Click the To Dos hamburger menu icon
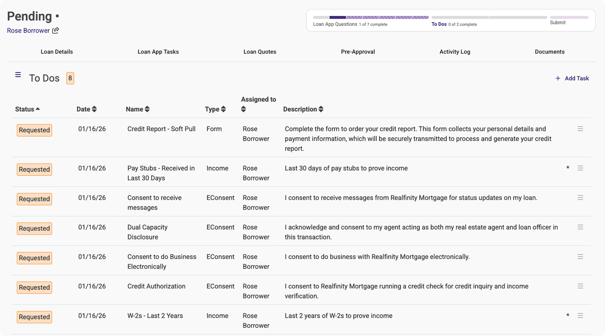The image size is (605, 336). 18,75
